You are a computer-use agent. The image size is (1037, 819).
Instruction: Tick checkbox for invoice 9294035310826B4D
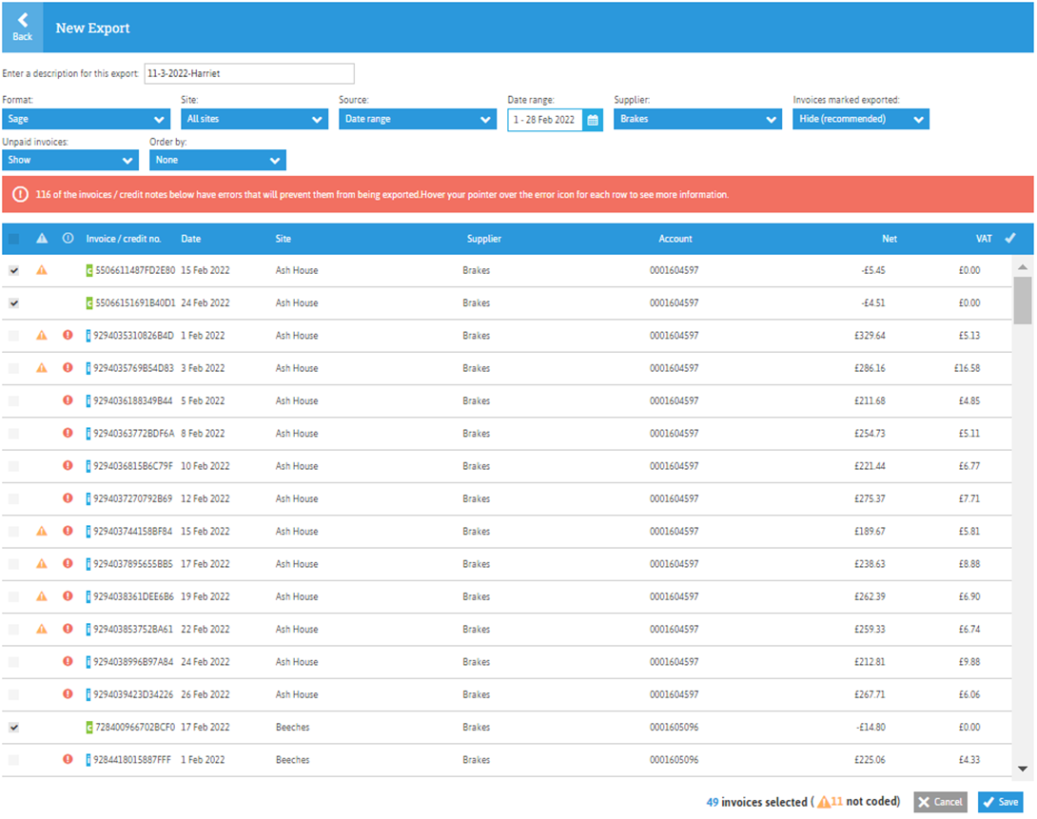click(x=14, y=335)
